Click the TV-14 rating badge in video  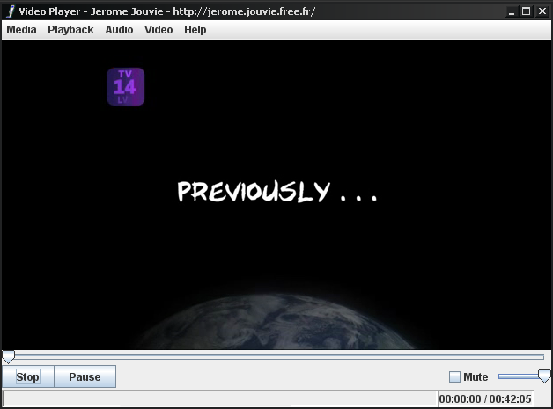point(126,87)
